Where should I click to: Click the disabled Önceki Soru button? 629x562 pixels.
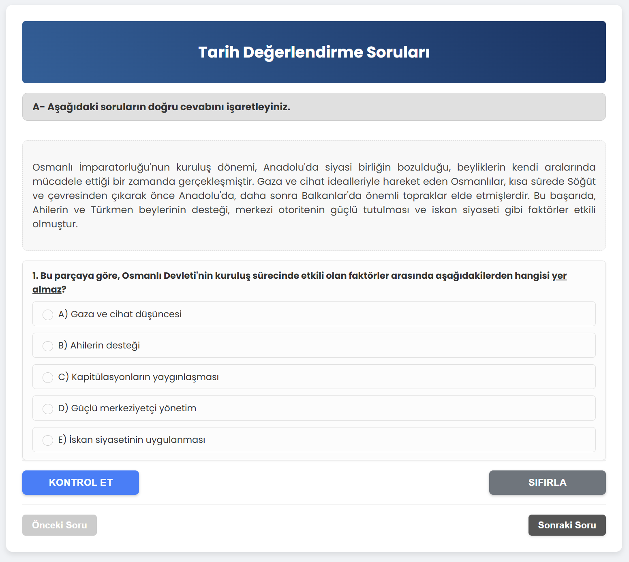click(x=60, y=525)
